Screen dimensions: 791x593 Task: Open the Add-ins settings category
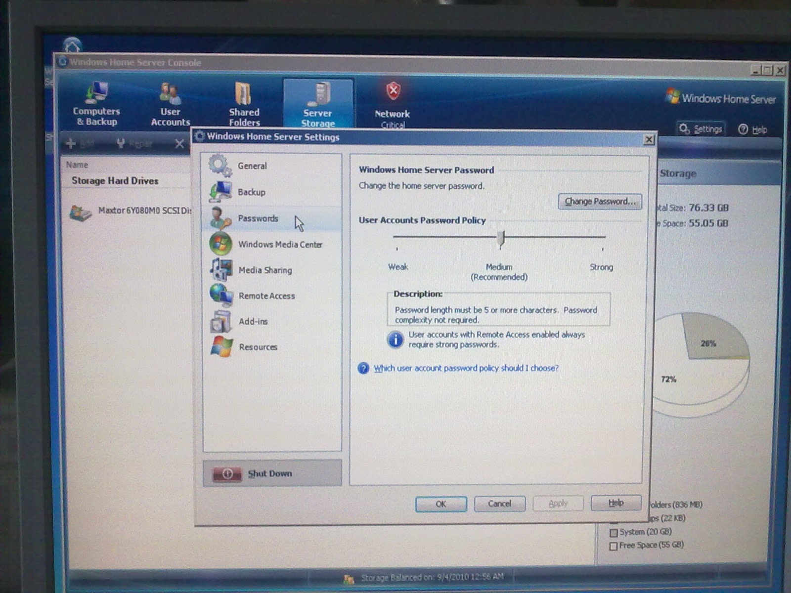(x=271, y=321)
